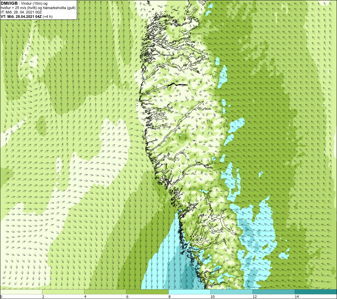Click the above-14 m/s dark teal swatch
Viewport: 337px width, 299px height.
[316, 292]
